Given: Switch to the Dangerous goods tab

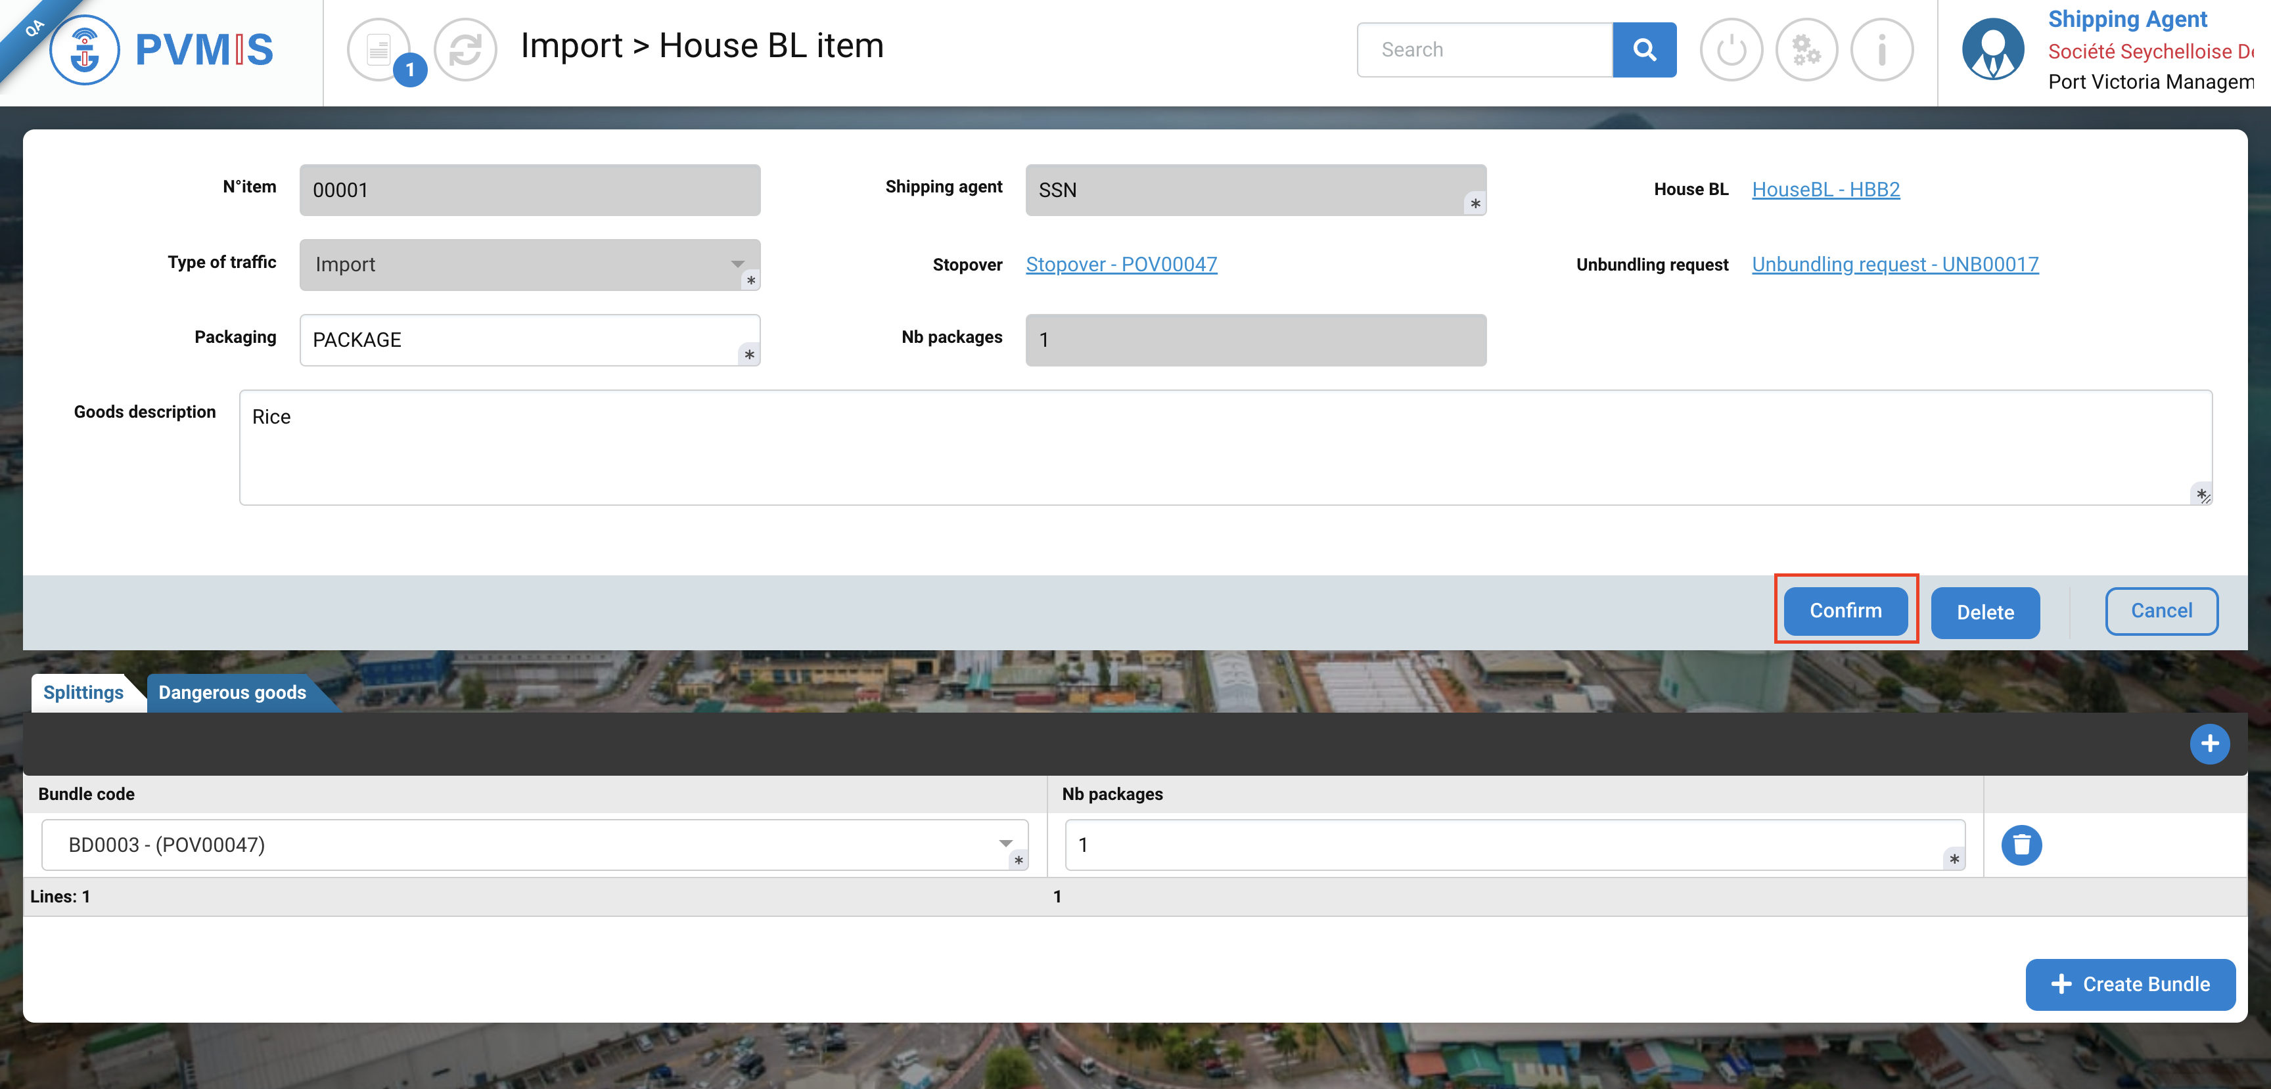Looking at the screenshot, I should pyautogui.click(x=232, y=692).
